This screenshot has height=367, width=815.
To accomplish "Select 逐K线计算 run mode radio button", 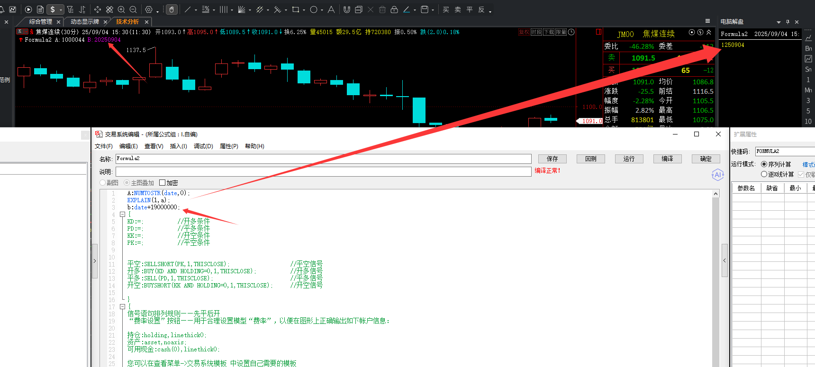I will coord(764,174).
